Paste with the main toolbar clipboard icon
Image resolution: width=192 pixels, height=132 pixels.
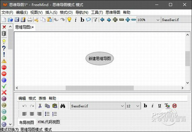(49, 20)
